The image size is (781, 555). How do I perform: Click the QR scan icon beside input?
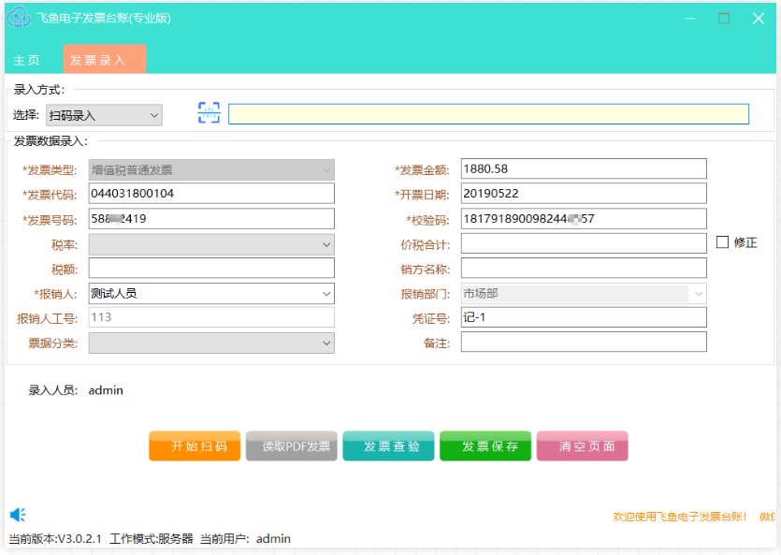pos(209,113)
